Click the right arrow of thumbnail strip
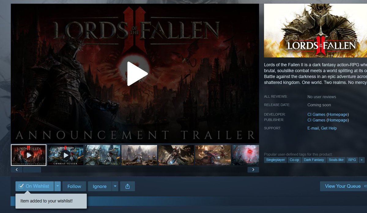Viewport: 367px width, 213px height. [253, 170]
